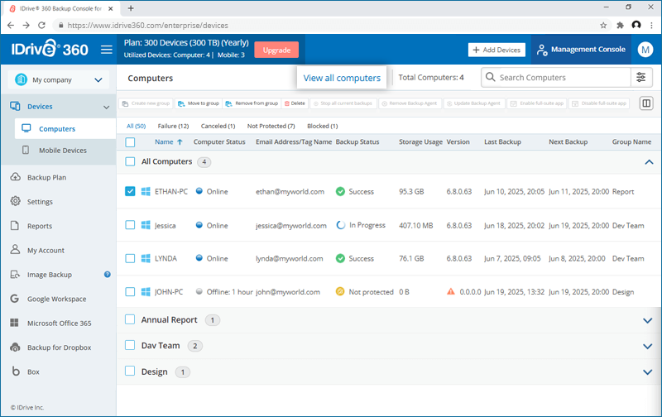
Task: Click Remove from group button
Action: pyautogui.click(x=252, y=103)
